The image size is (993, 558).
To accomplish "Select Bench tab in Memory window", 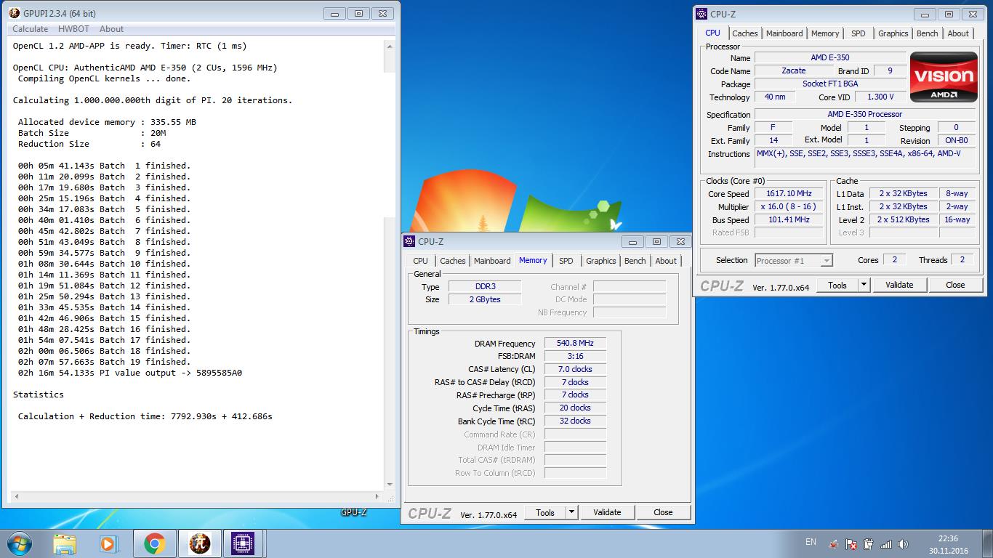I will click(635, 261).
